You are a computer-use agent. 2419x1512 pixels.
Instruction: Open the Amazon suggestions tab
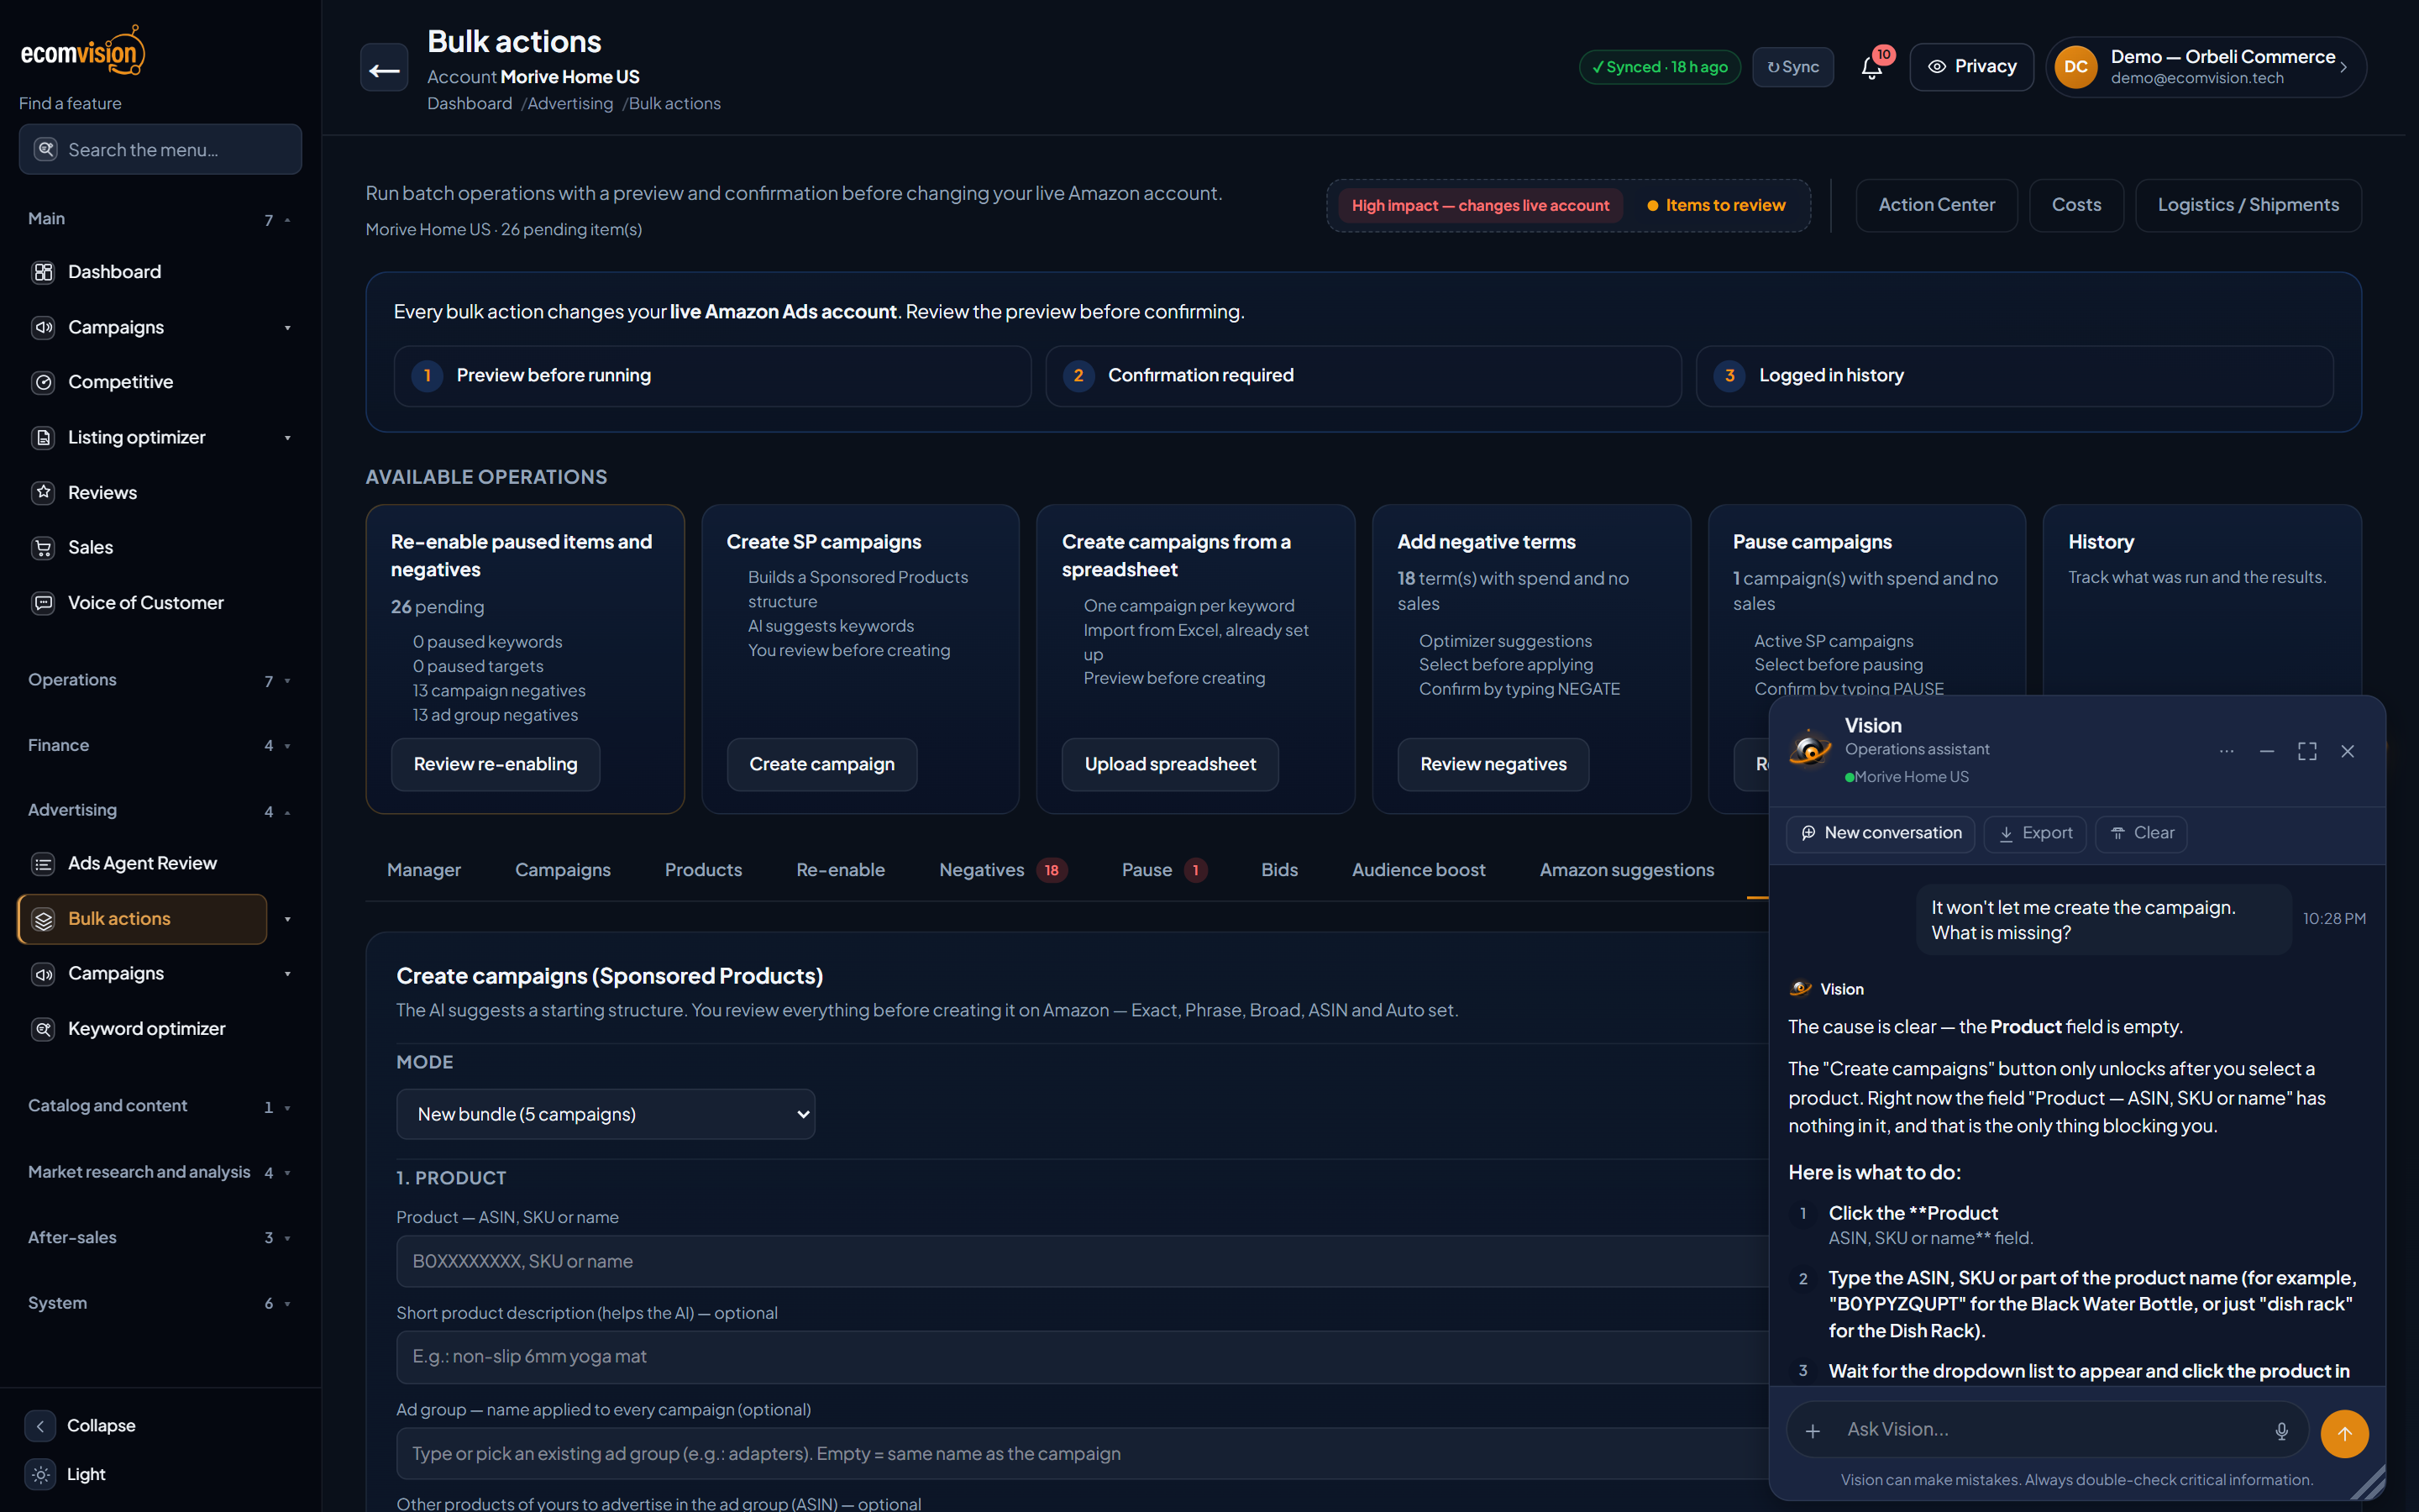click(1626, 870)
